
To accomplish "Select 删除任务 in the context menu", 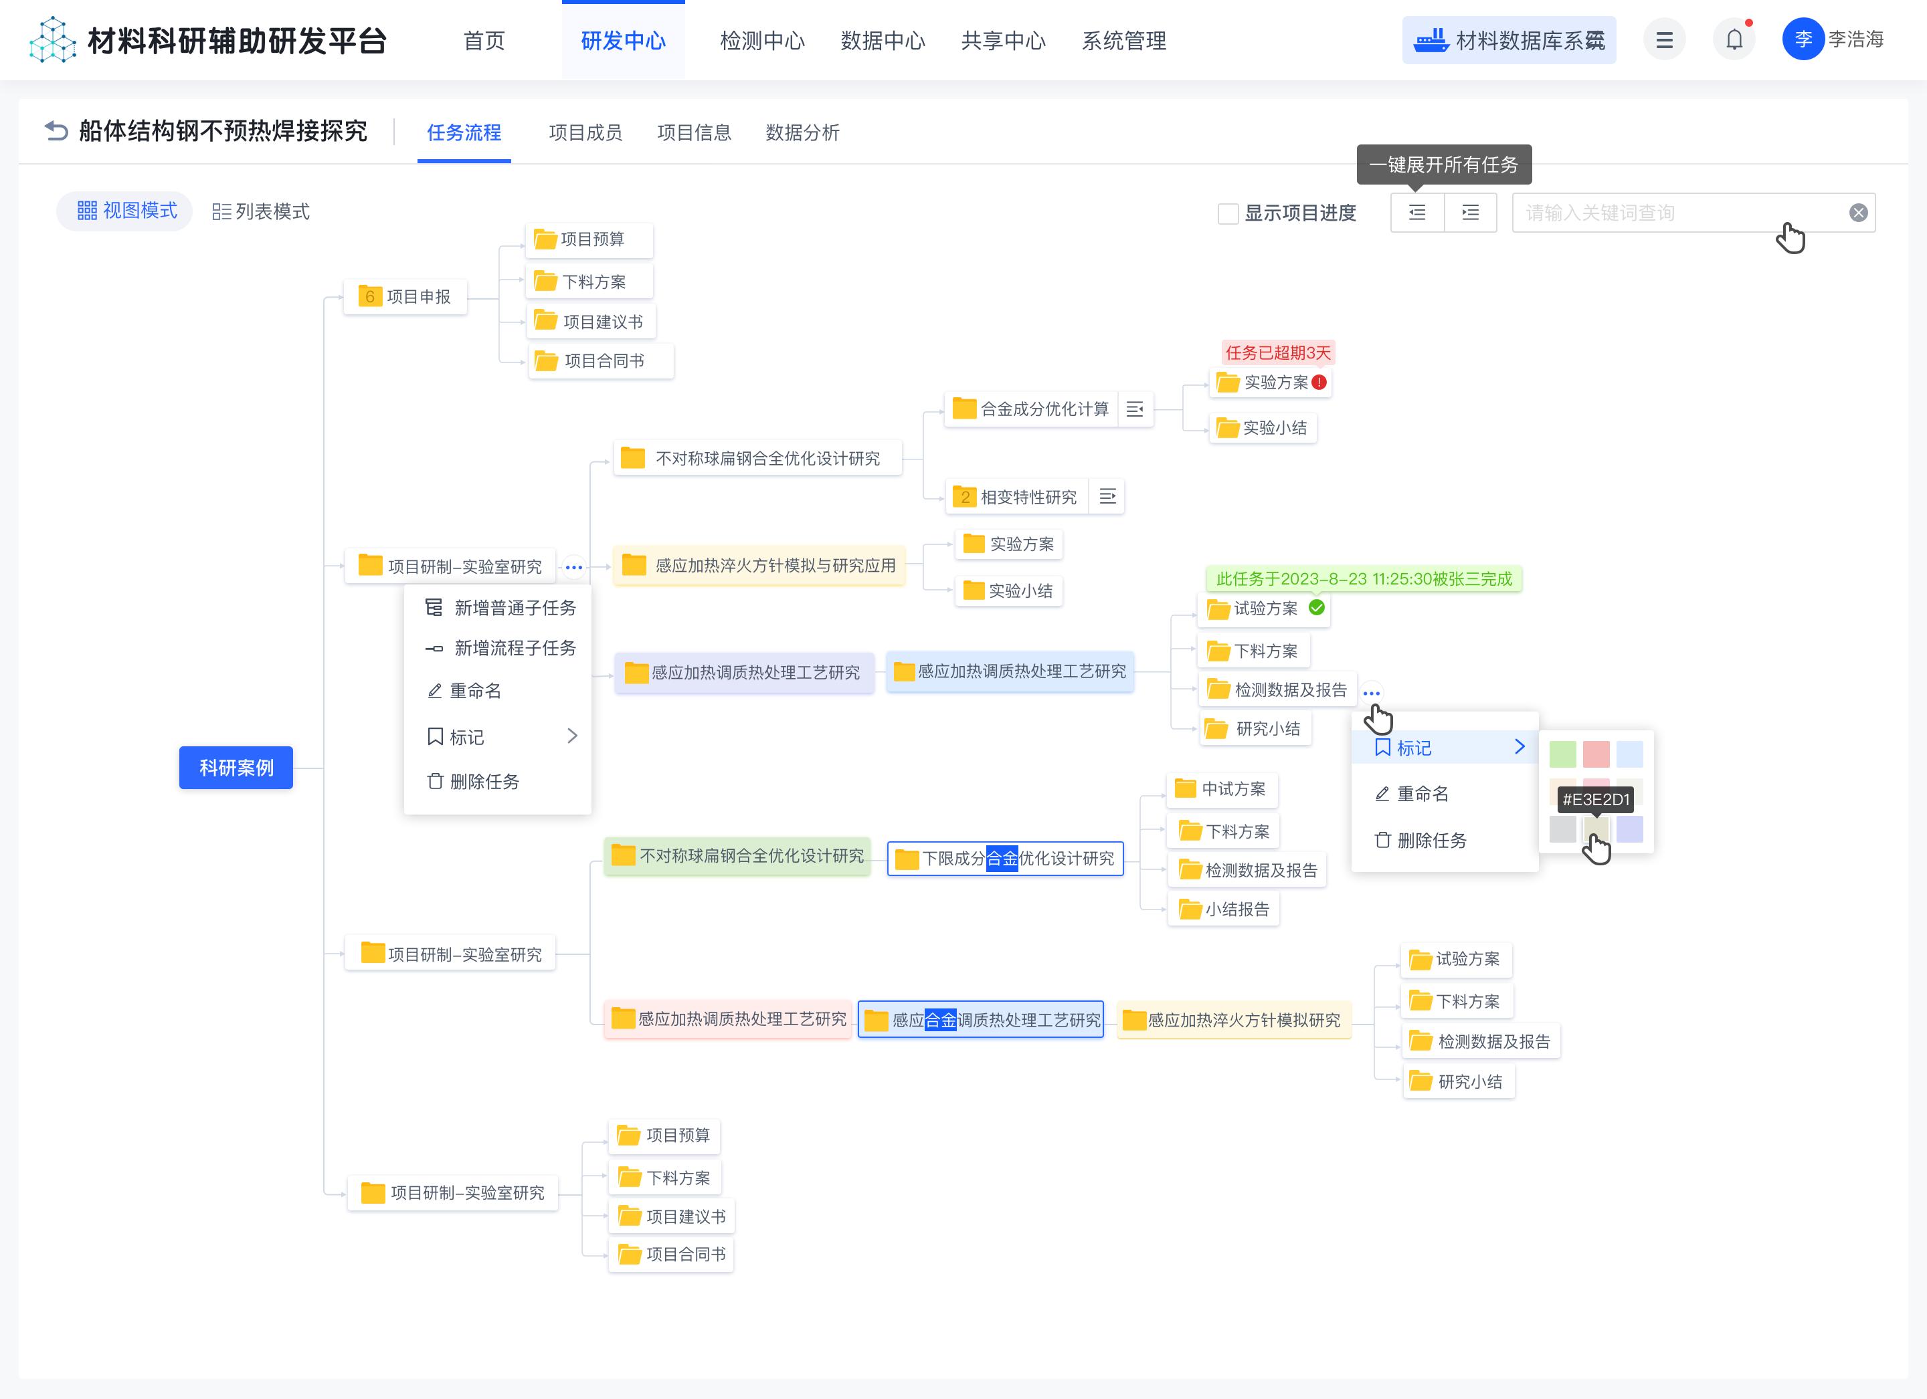I will pos(484,782).
